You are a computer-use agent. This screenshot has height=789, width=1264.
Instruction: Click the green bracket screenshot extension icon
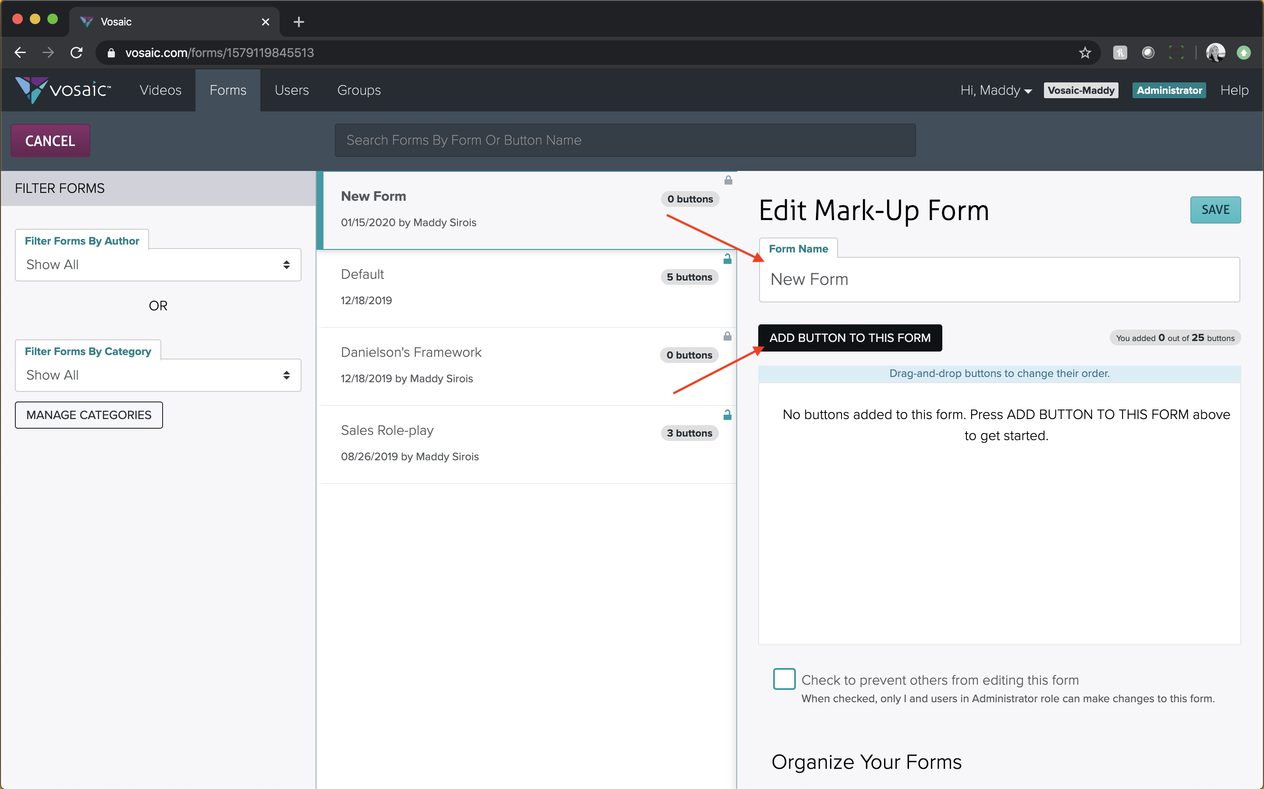point(1176,53)
